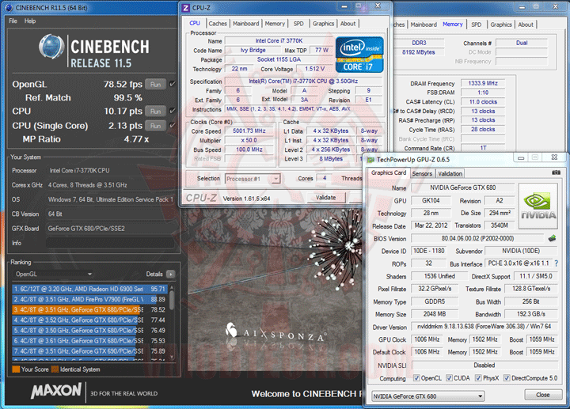Open the File menu in Cinebench
The width and height of the screenshot is (570, 409).
pyautogui.click(x=13, y=21)
